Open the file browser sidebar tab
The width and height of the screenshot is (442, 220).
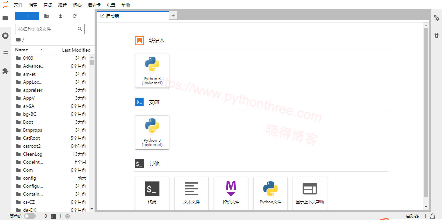(x=5, y=18)
